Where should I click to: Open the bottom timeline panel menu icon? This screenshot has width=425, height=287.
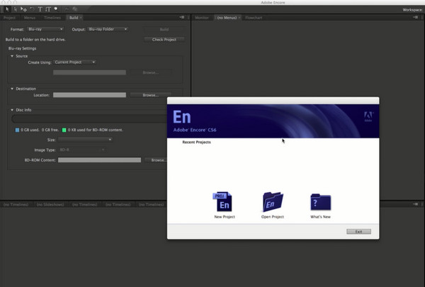point(416,204)
